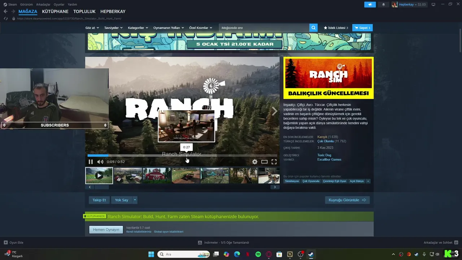Viewport: 462px width, 260px height.
Task: Open the İstek Listesi wishlist
Action: [336, 28]
